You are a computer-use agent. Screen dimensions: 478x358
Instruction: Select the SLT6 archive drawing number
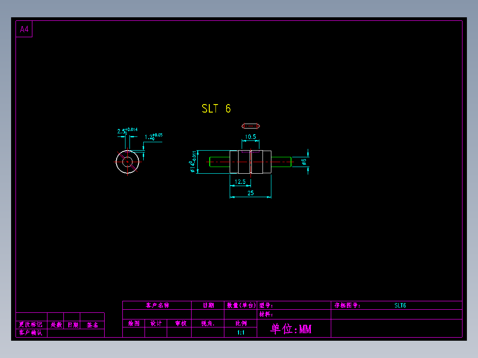tap(400, 305)
